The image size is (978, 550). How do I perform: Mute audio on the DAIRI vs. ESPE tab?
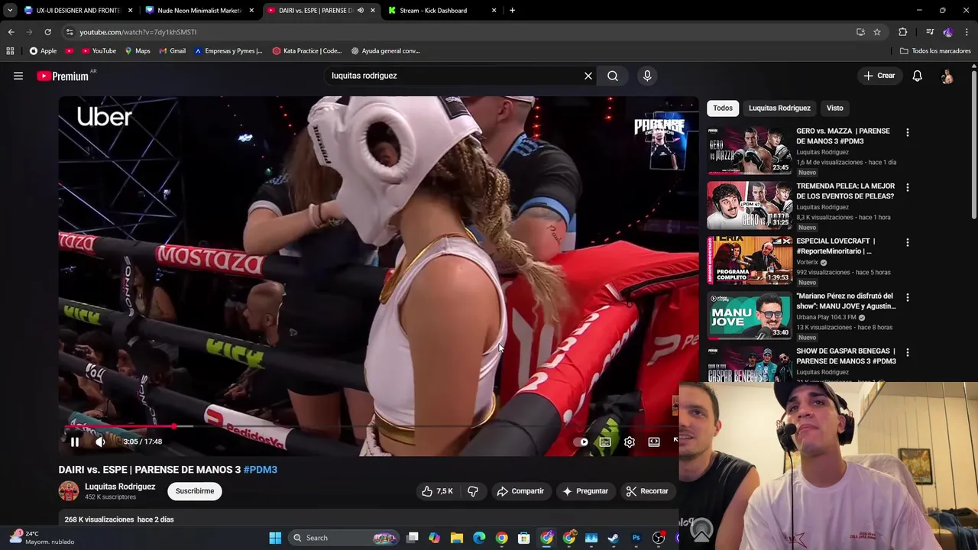[x=361, y=11]
